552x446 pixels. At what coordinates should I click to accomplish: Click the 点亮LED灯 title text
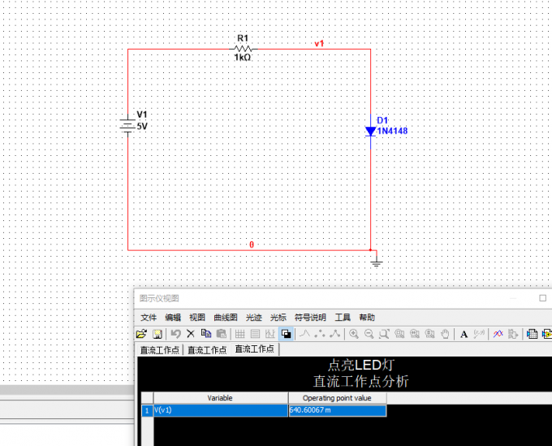(361, 365)
